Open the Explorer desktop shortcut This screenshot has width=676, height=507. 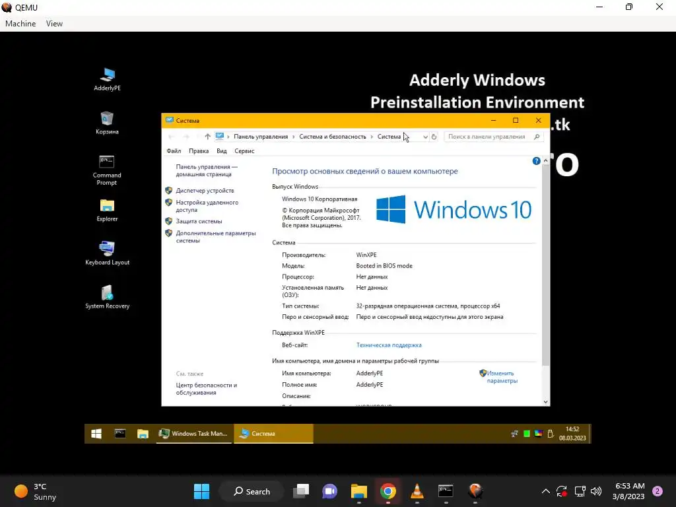[107, 210]
